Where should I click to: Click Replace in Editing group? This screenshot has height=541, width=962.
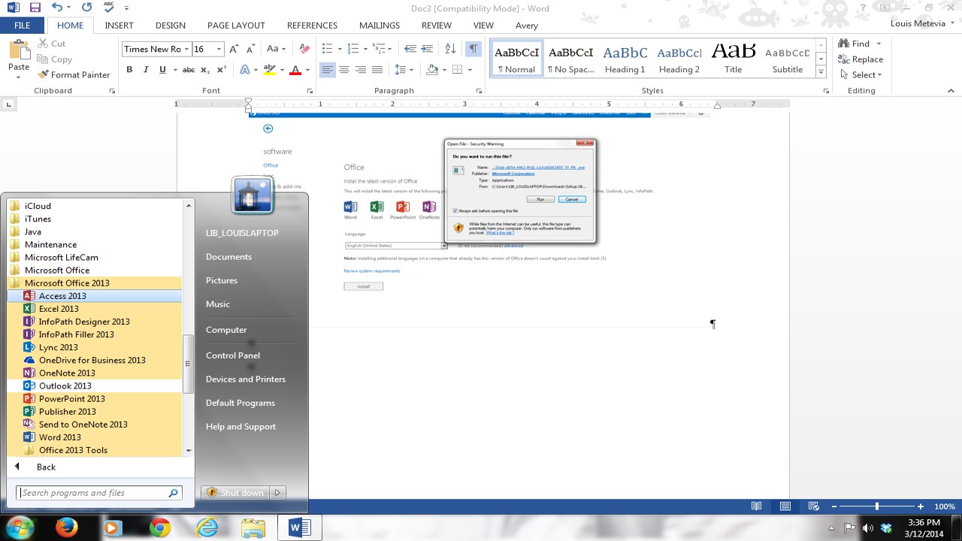(861, 59)
